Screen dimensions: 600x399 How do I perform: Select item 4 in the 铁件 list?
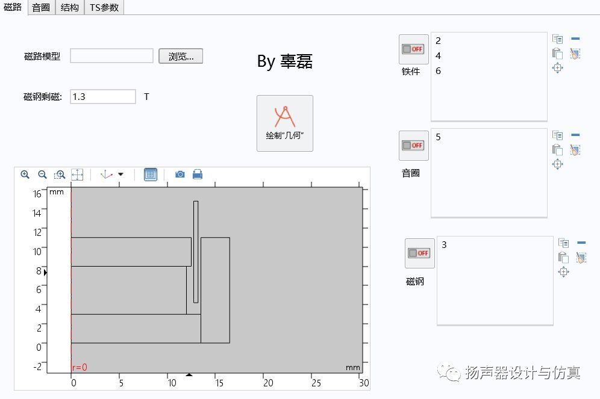tap(439, 56)
